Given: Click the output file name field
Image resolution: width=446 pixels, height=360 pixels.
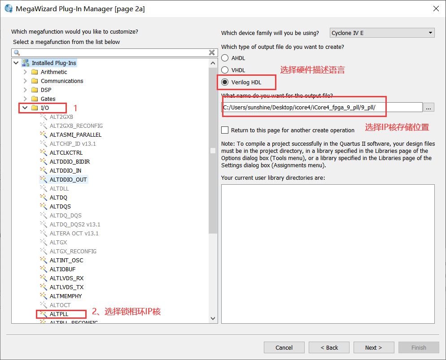Looking at the screenshot, I should coord(322,107).
